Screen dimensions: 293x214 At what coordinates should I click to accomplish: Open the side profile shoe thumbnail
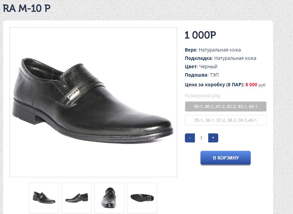point(77,198)
